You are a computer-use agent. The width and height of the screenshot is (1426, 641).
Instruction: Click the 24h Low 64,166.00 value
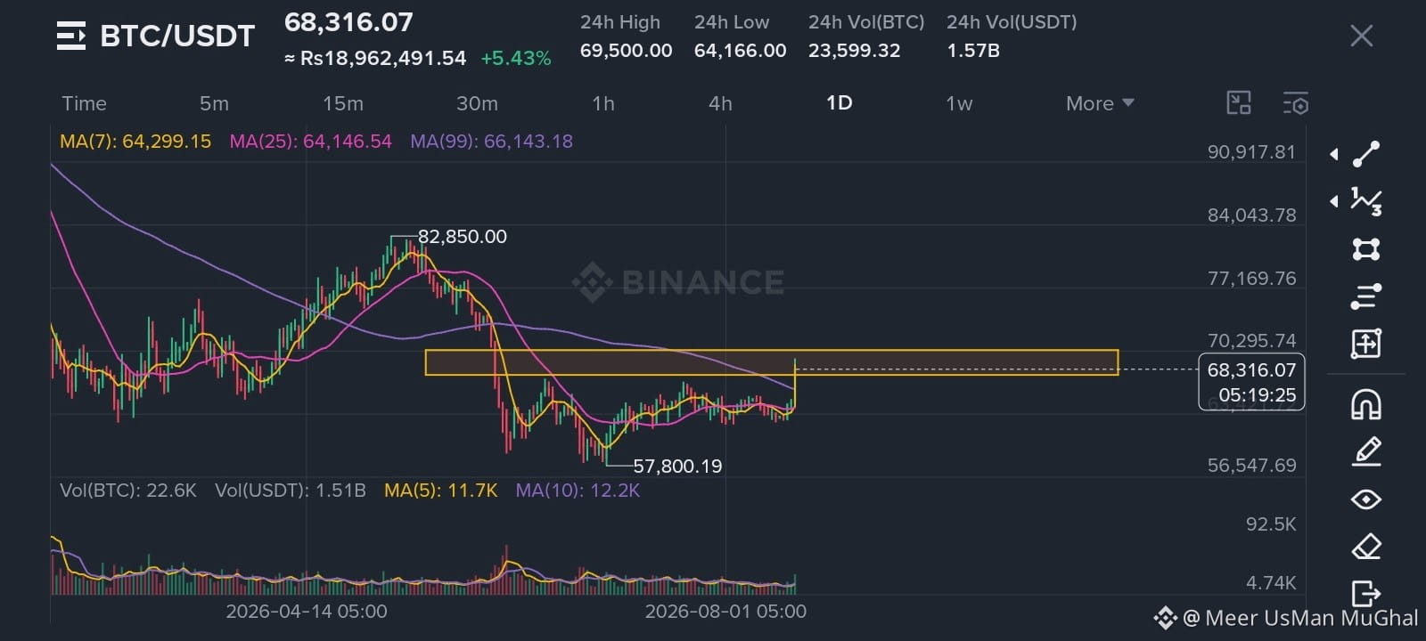coord(740,51)
